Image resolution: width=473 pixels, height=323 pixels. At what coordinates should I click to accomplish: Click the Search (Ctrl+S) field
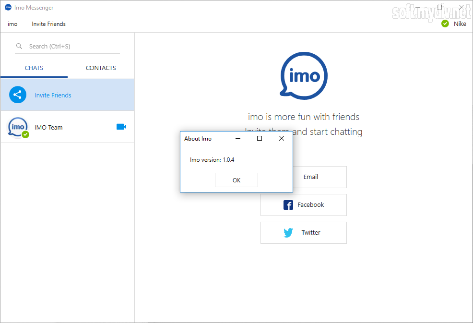pos(67,46)
